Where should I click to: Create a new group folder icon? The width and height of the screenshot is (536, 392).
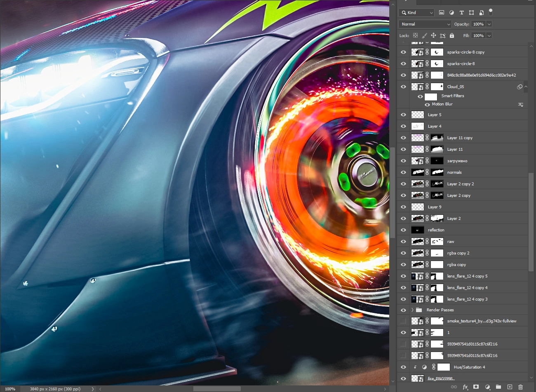pos(498,387)
